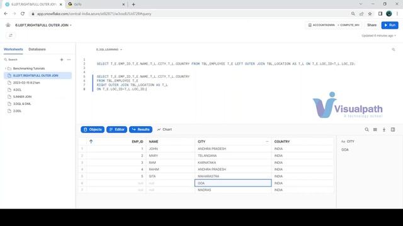This screenshot has width=403, height=226.
Task: Click the NAME column header
Action: pos(154,141)
